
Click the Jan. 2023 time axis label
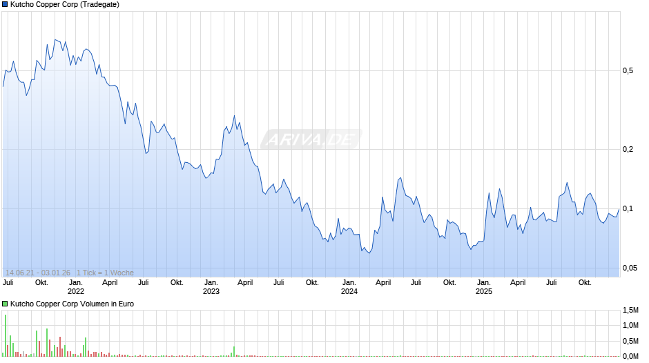[211, 287]
